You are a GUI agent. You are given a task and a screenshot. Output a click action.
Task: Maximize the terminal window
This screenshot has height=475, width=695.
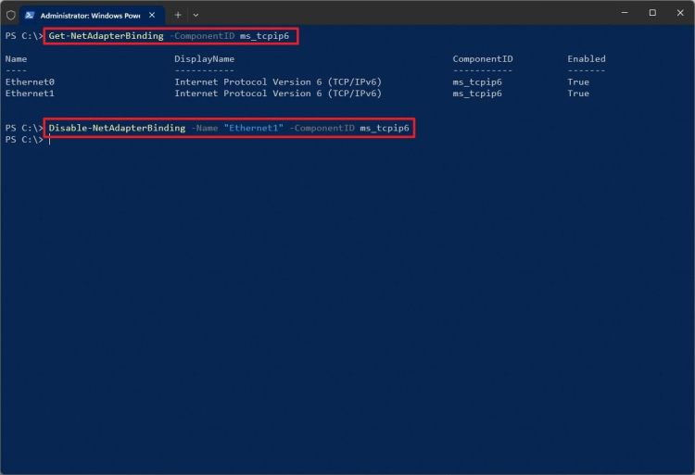(x=651, y=13)
